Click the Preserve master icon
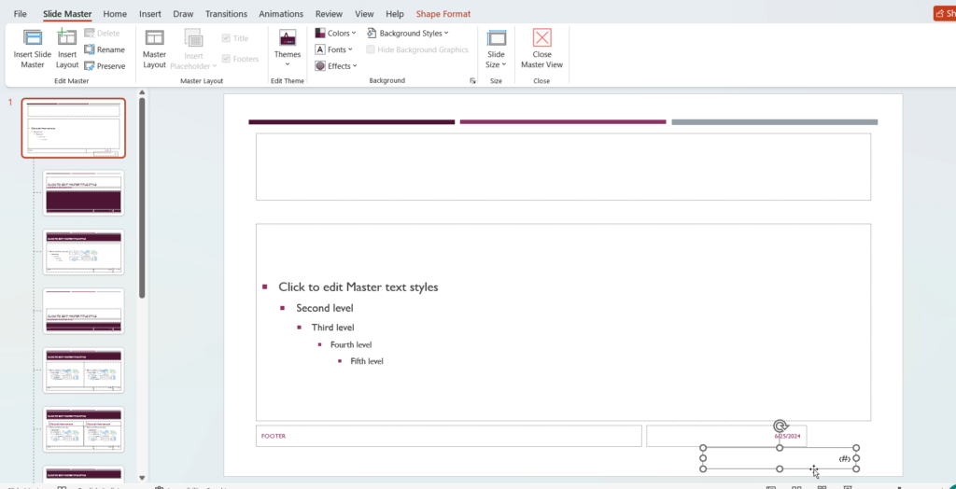This screenshot has width=956, height=489. [104, 66]
